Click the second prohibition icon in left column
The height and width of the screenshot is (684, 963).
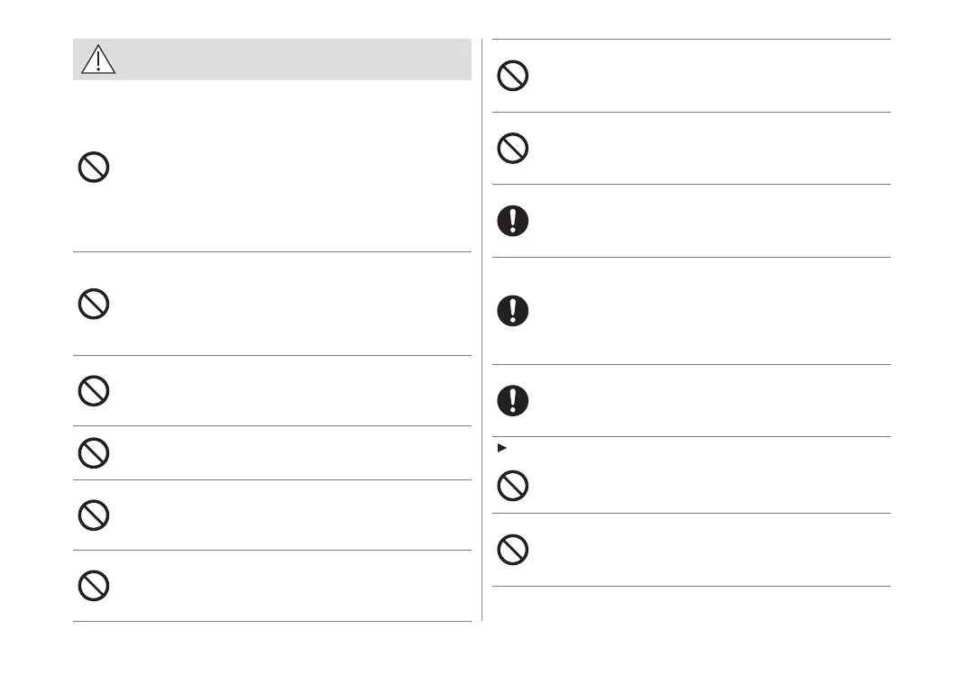pyautogui.click(x=94, y=304)
